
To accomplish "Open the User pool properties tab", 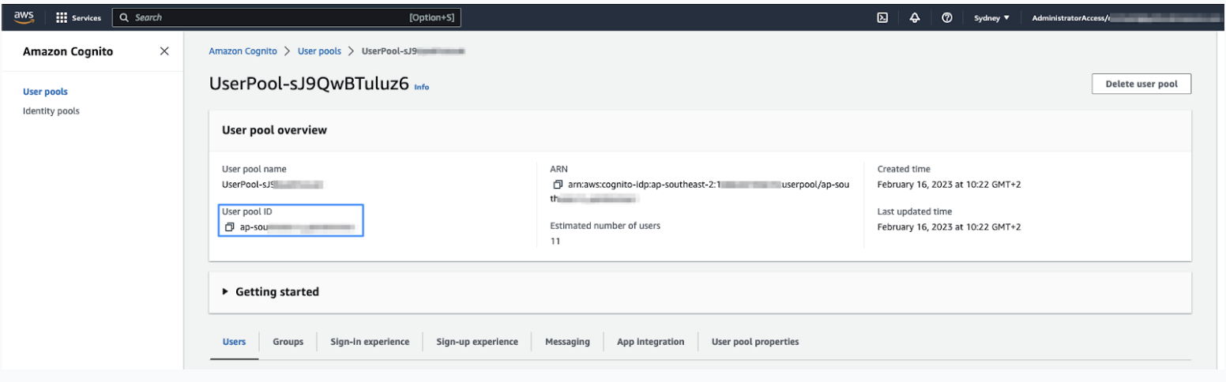I will (755, 342).
